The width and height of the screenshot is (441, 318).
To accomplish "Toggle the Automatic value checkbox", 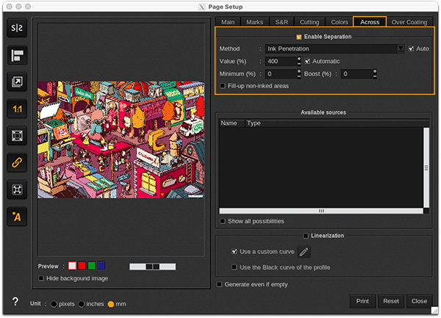I will pyautogui.click(x=307, y=61).
